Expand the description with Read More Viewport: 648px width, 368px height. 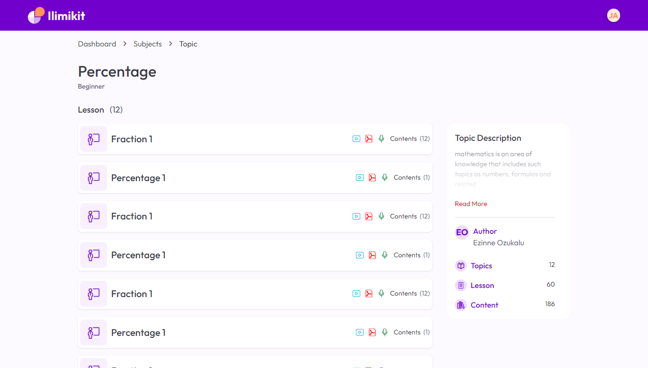(471, 204)
